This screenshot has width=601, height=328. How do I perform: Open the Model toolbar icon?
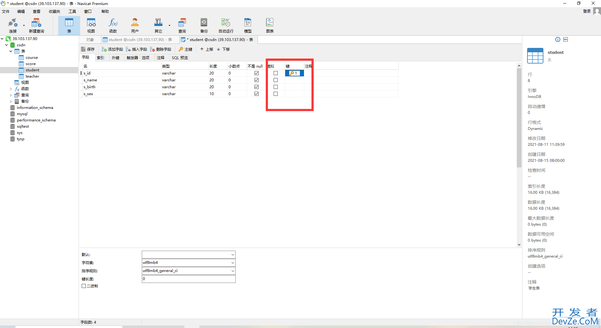[248, 25]
